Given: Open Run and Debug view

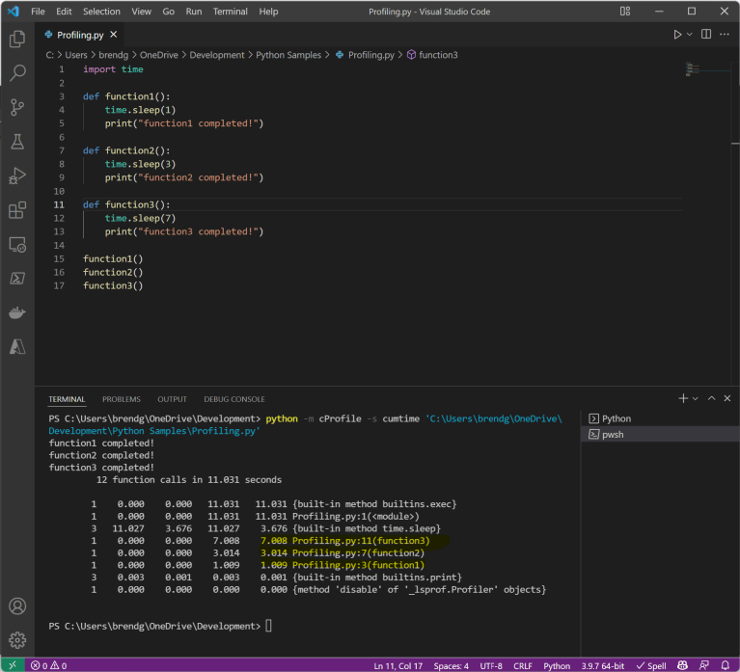Looking at the screenshot, I should click(17, 175).
